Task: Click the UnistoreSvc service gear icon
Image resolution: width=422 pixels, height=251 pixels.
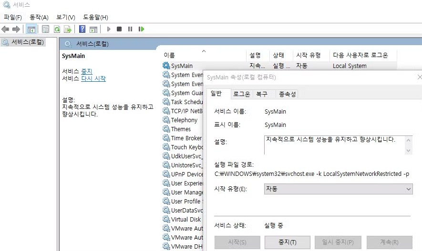Action: click(x=166, y=165)
